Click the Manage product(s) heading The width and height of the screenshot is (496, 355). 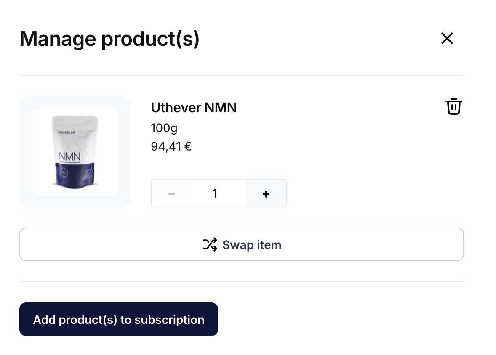(109, 39)
